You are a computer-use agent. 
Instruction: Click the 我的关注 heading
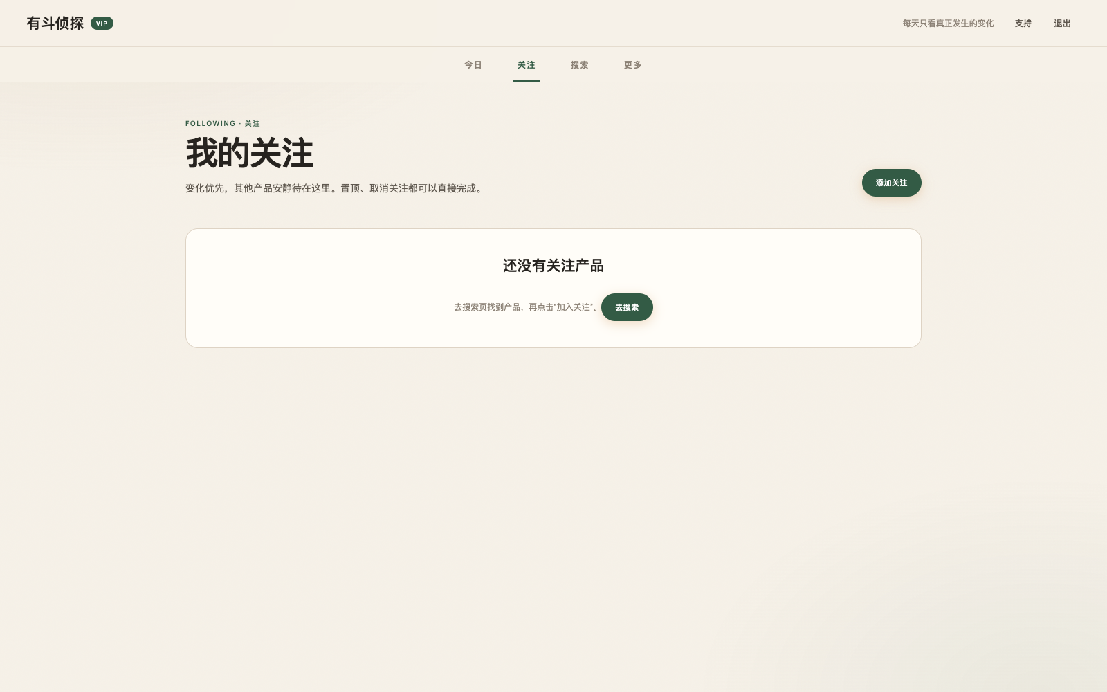pyautogui.click(x=250, y=153)
